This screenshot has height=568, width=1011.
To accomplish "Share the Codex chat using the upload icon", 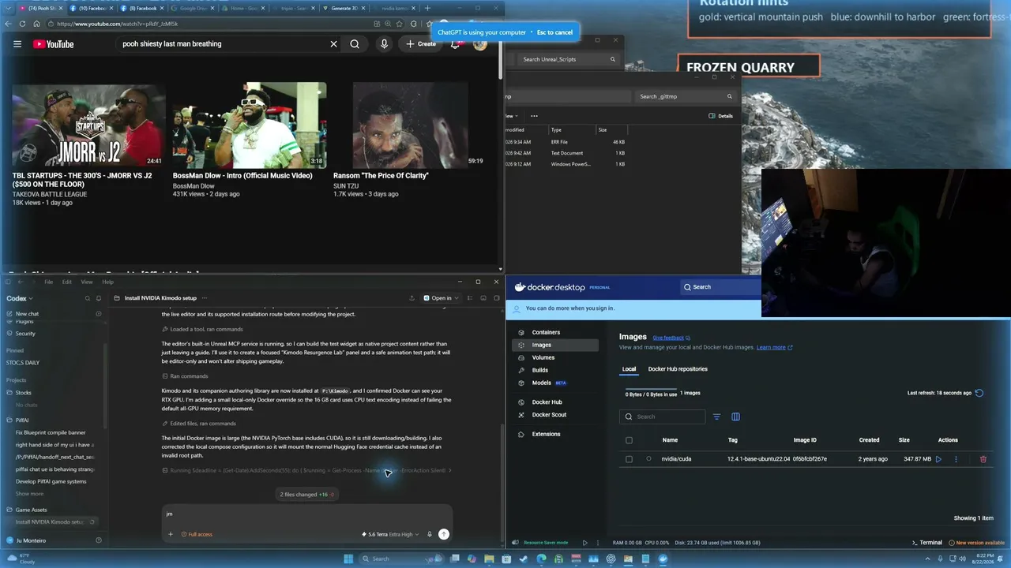I will coord(412,298).
